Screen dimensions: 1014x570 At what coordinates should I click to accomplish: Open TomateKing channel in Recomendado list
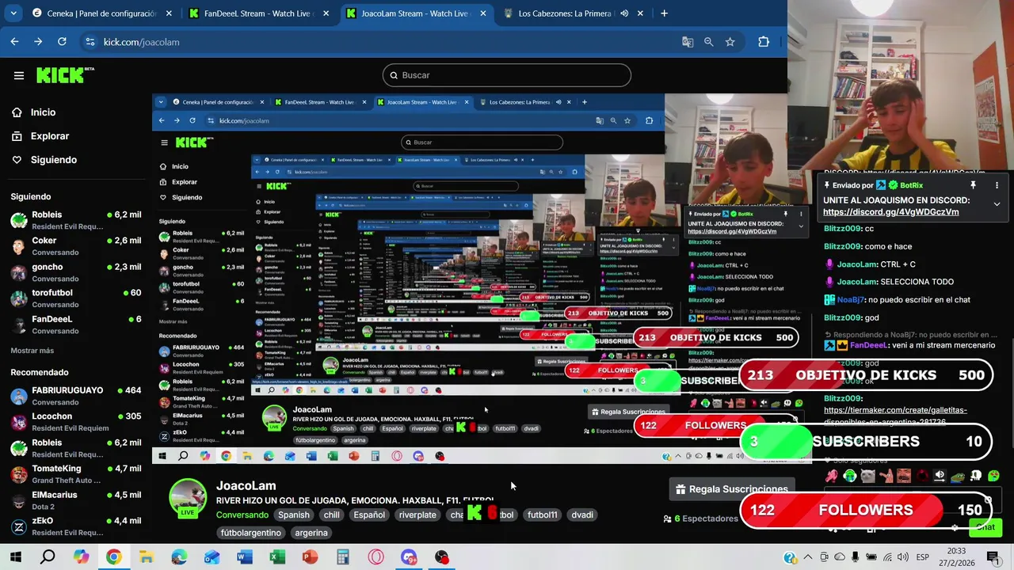[76, 474]
